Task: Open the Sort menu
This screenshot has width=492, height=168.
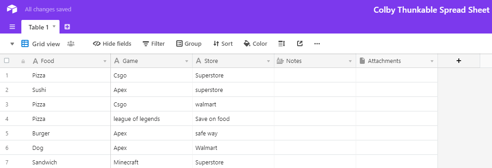Action: [x=223, y=43]
